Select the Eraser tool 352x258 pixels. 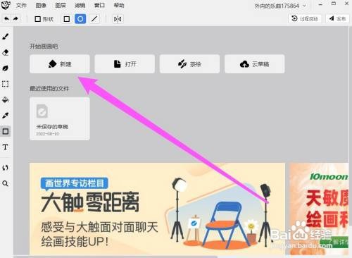pos(6,52)
